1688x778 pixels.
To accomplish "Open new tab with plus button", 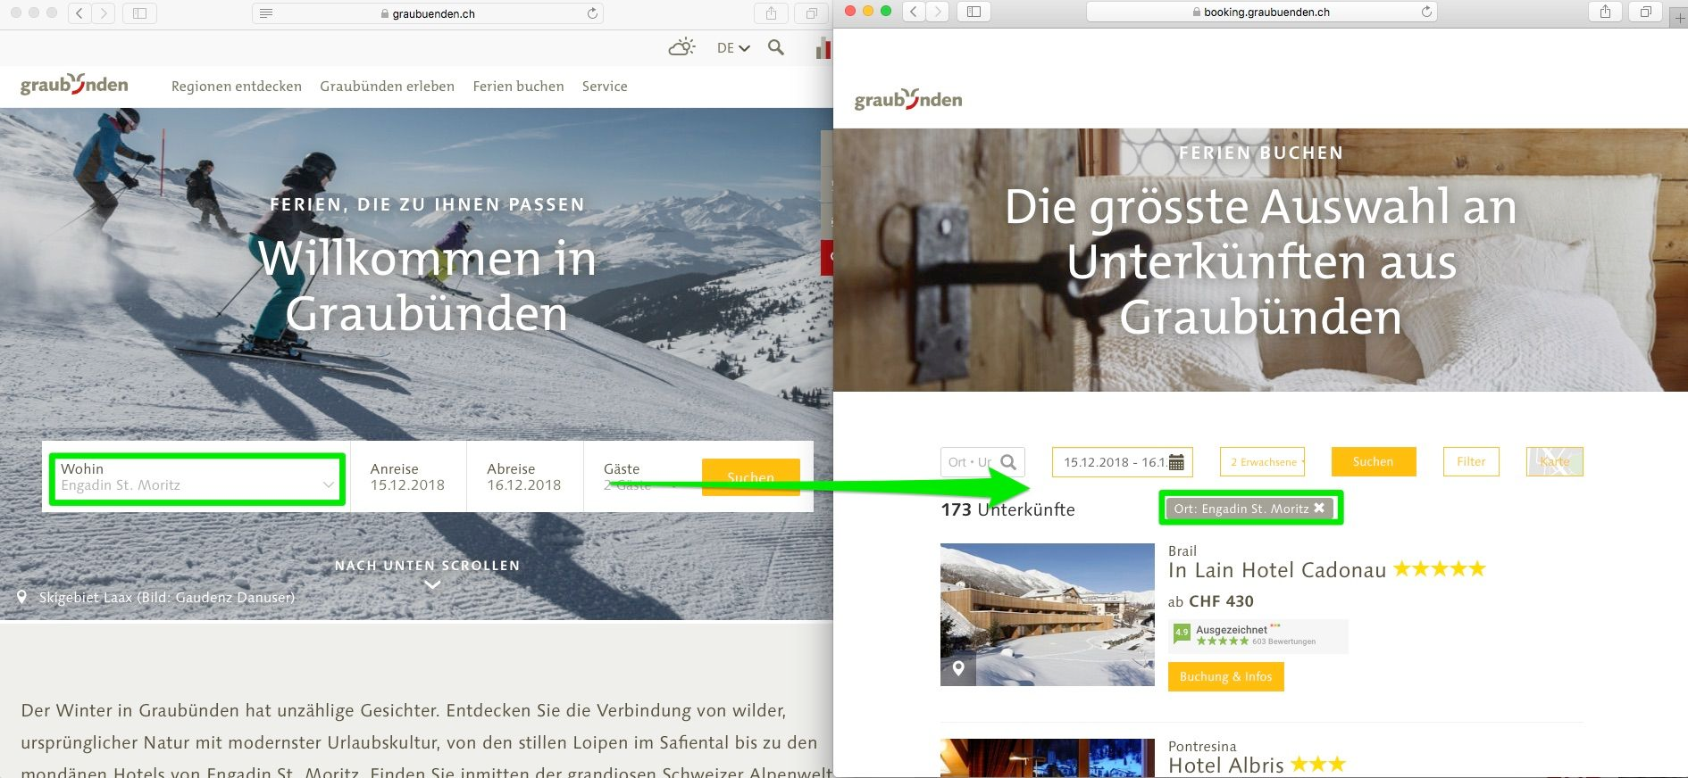I will 1679,17.
